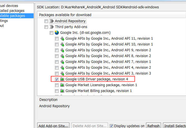This screenshot has width=186, height=128.
Task: Click the Google Market Licensing package icon
Action: click(x=62, y=85)
